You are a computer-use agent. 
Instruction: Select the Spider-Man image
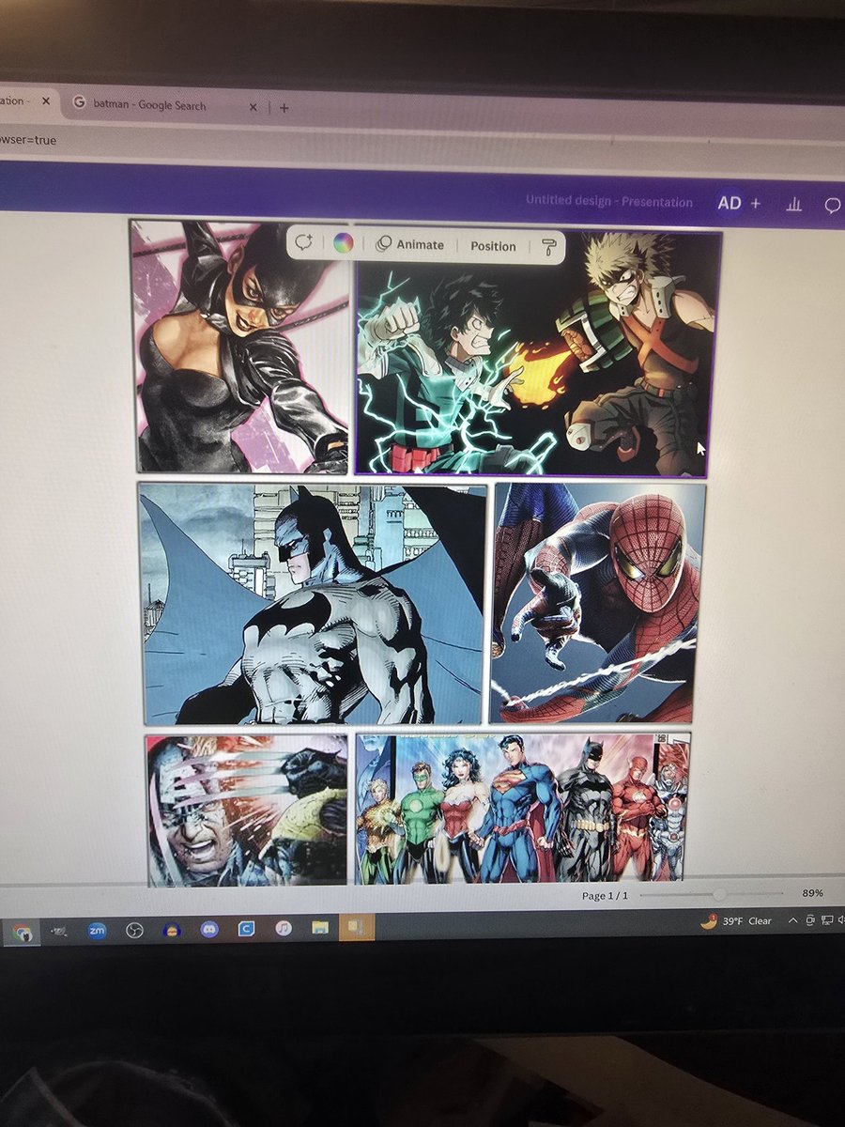pyautogui.click(x=597, y=603)
